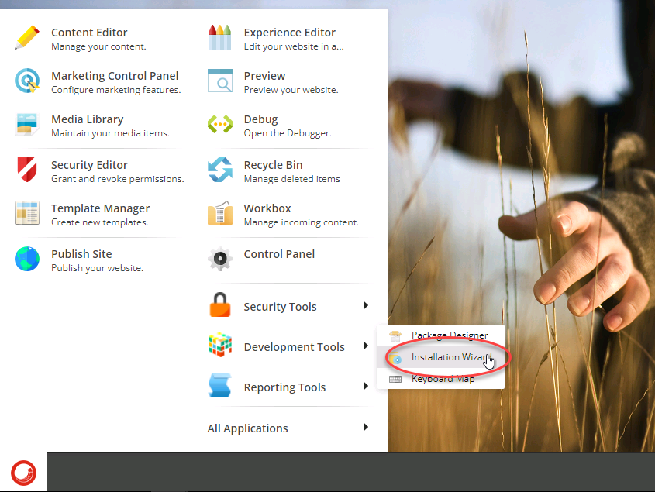Click the Publish Site globe icon
This screenshot has height=492, width=655.
[27, 259]
